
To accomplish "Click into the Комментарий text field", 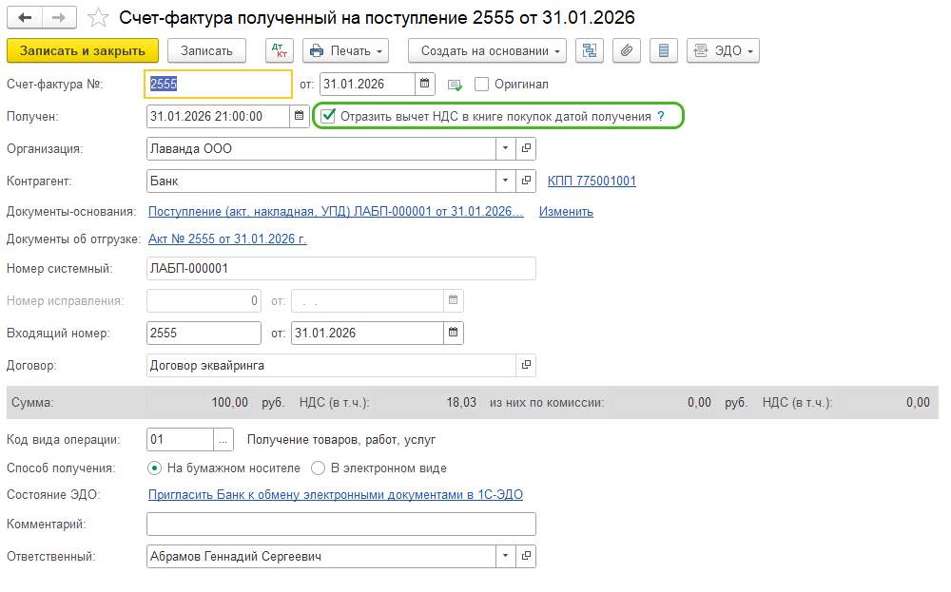I will coord(340,525).
